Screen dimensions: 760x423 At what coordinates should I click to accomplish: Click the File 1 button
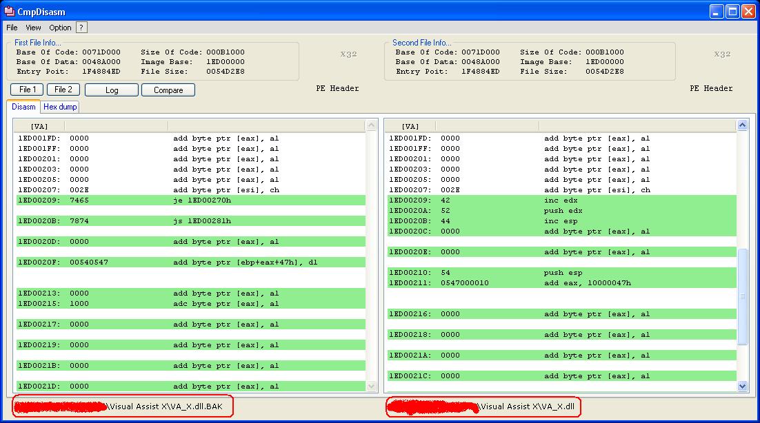tap(27, 90)
